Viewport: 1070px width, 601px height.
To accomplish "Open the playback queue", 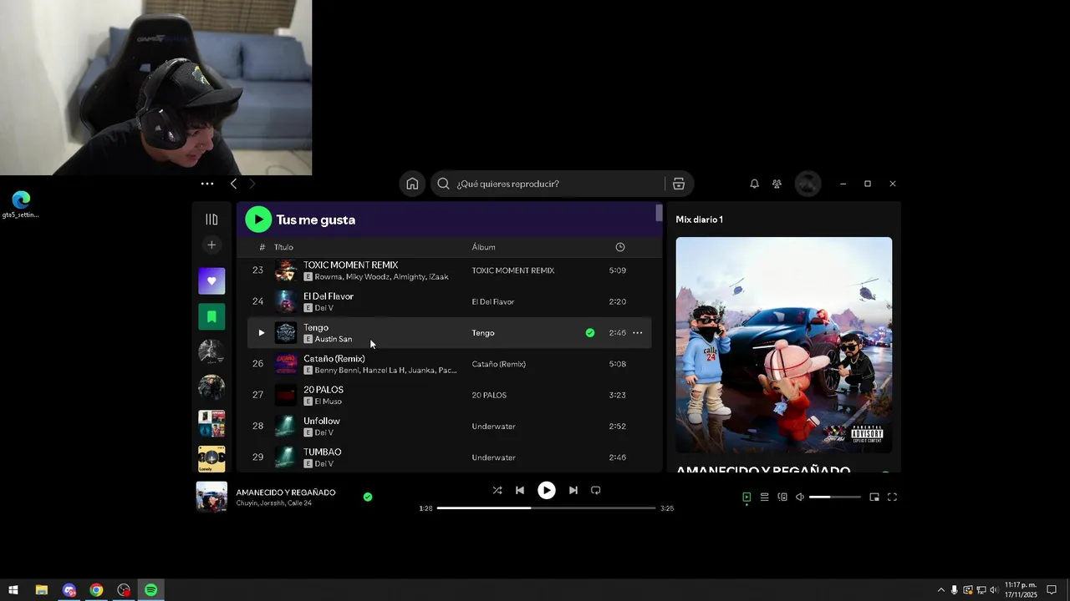I will click(764, 497).
